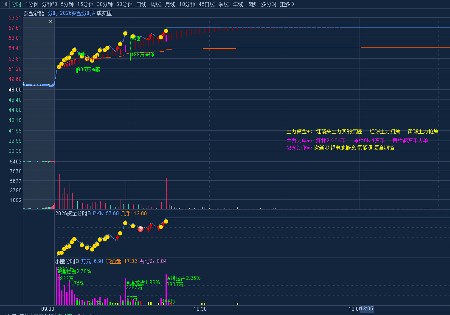
Task: Click the green 905万★砸 sell marker
Action: [89, 69]
